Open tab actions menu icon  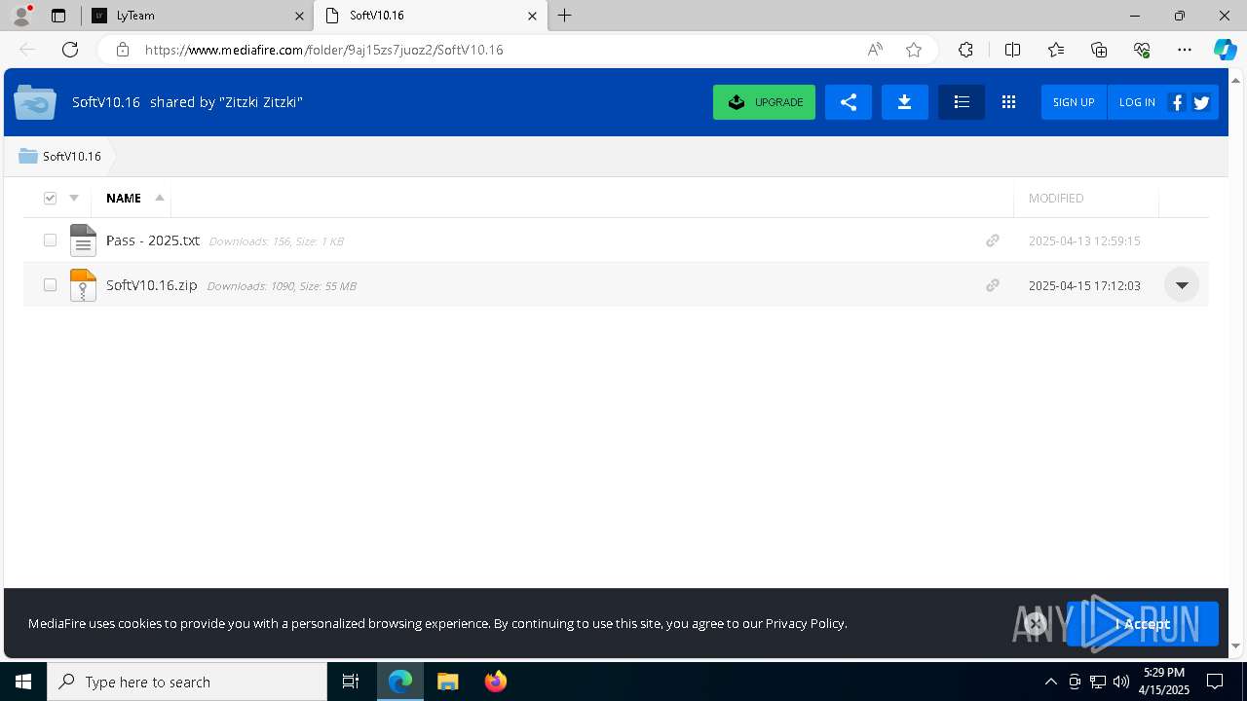click(58, 16)
